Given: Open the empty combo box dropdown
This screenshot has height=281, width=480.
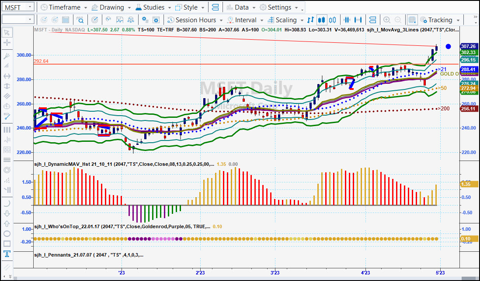Looking at the screenshot, I should [30, 20].
